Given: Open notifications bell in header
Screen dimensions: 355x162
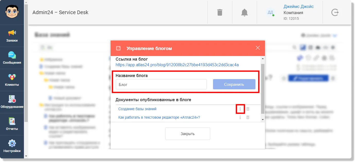Looking at the screenshot, I should (x=244, y=12).
